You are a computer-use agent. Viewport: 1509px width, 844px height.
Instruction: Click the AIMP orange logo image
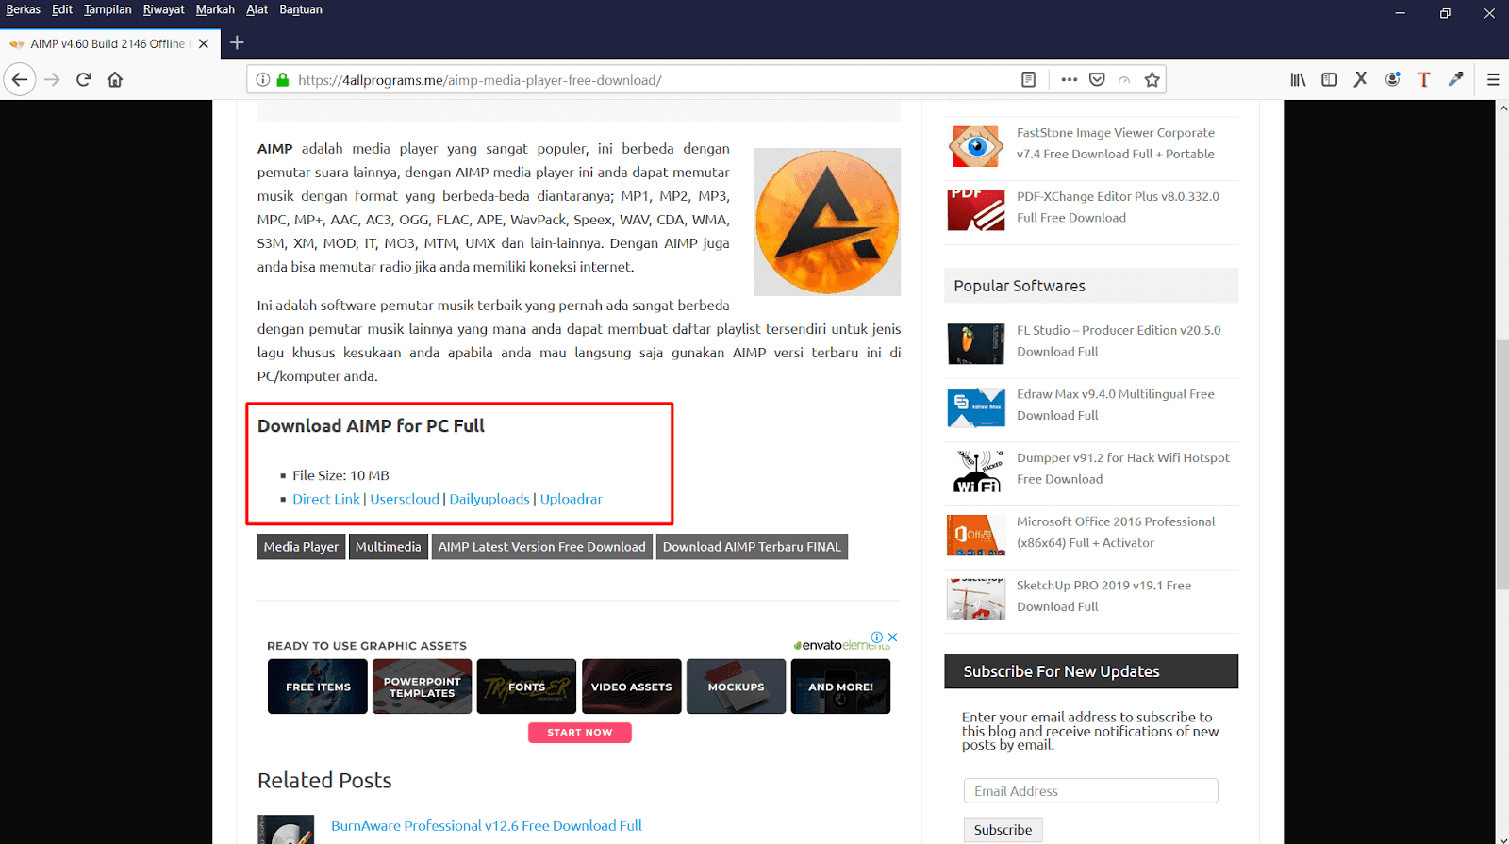(827, 222)
